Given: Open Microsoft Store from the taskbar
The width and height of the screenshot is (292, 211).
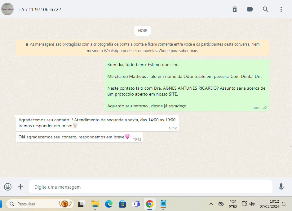Looking at the screenshot, I should (x=122, y=204).
